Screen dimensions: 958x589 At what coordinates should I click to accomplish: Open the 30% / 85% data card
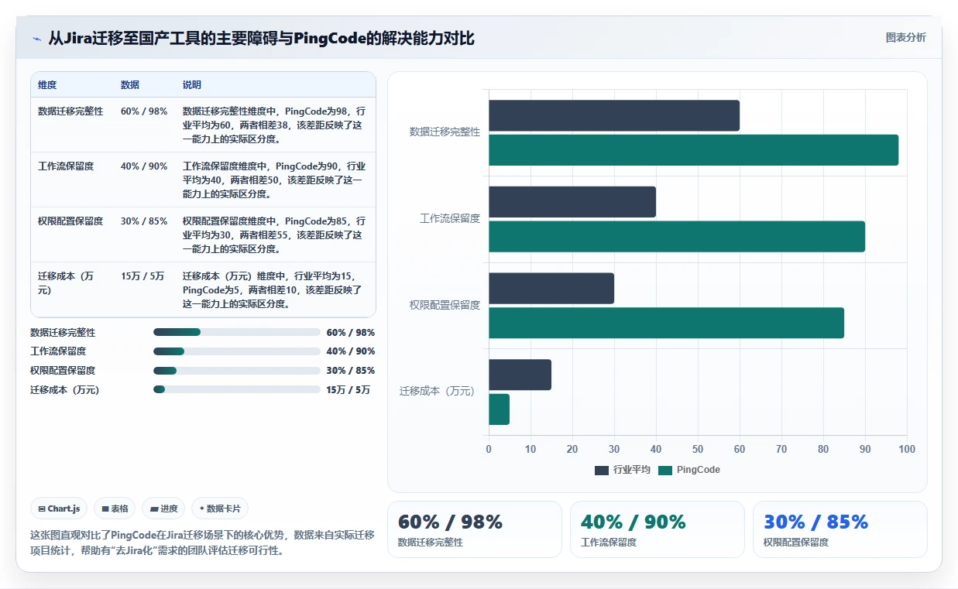click(840, 529)
